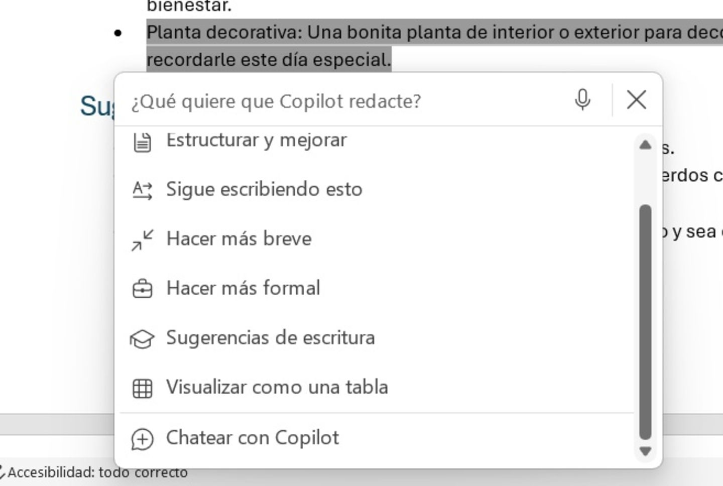This screenshot has height=486, width=723.
Task: Select the Hacer más breve shrink icon
Action: 143,239
